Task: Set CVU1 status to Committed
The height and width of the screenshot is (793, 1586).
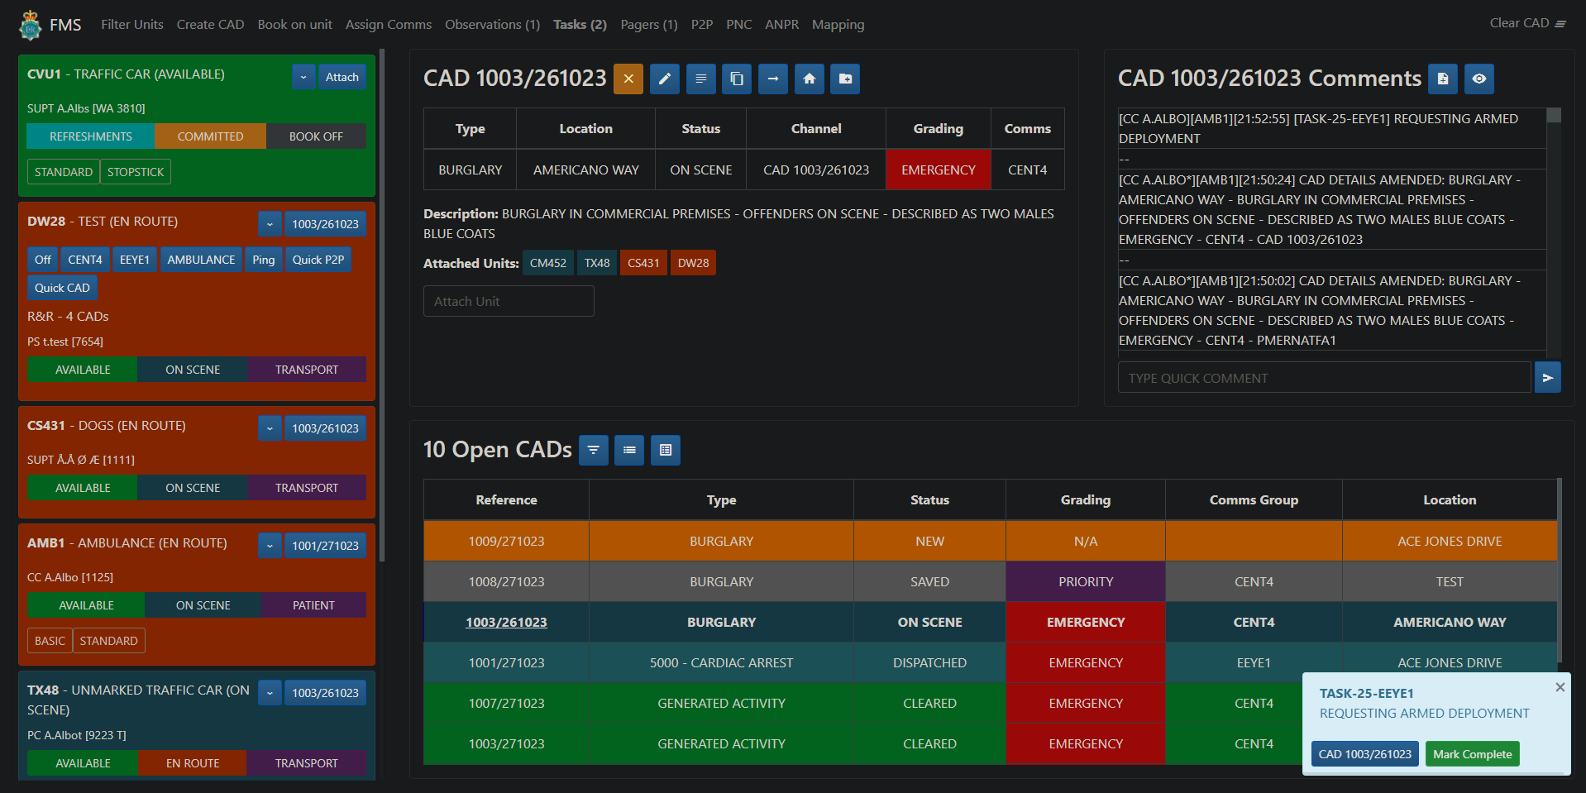Action: pyautogui.click(x=210, y=136)
